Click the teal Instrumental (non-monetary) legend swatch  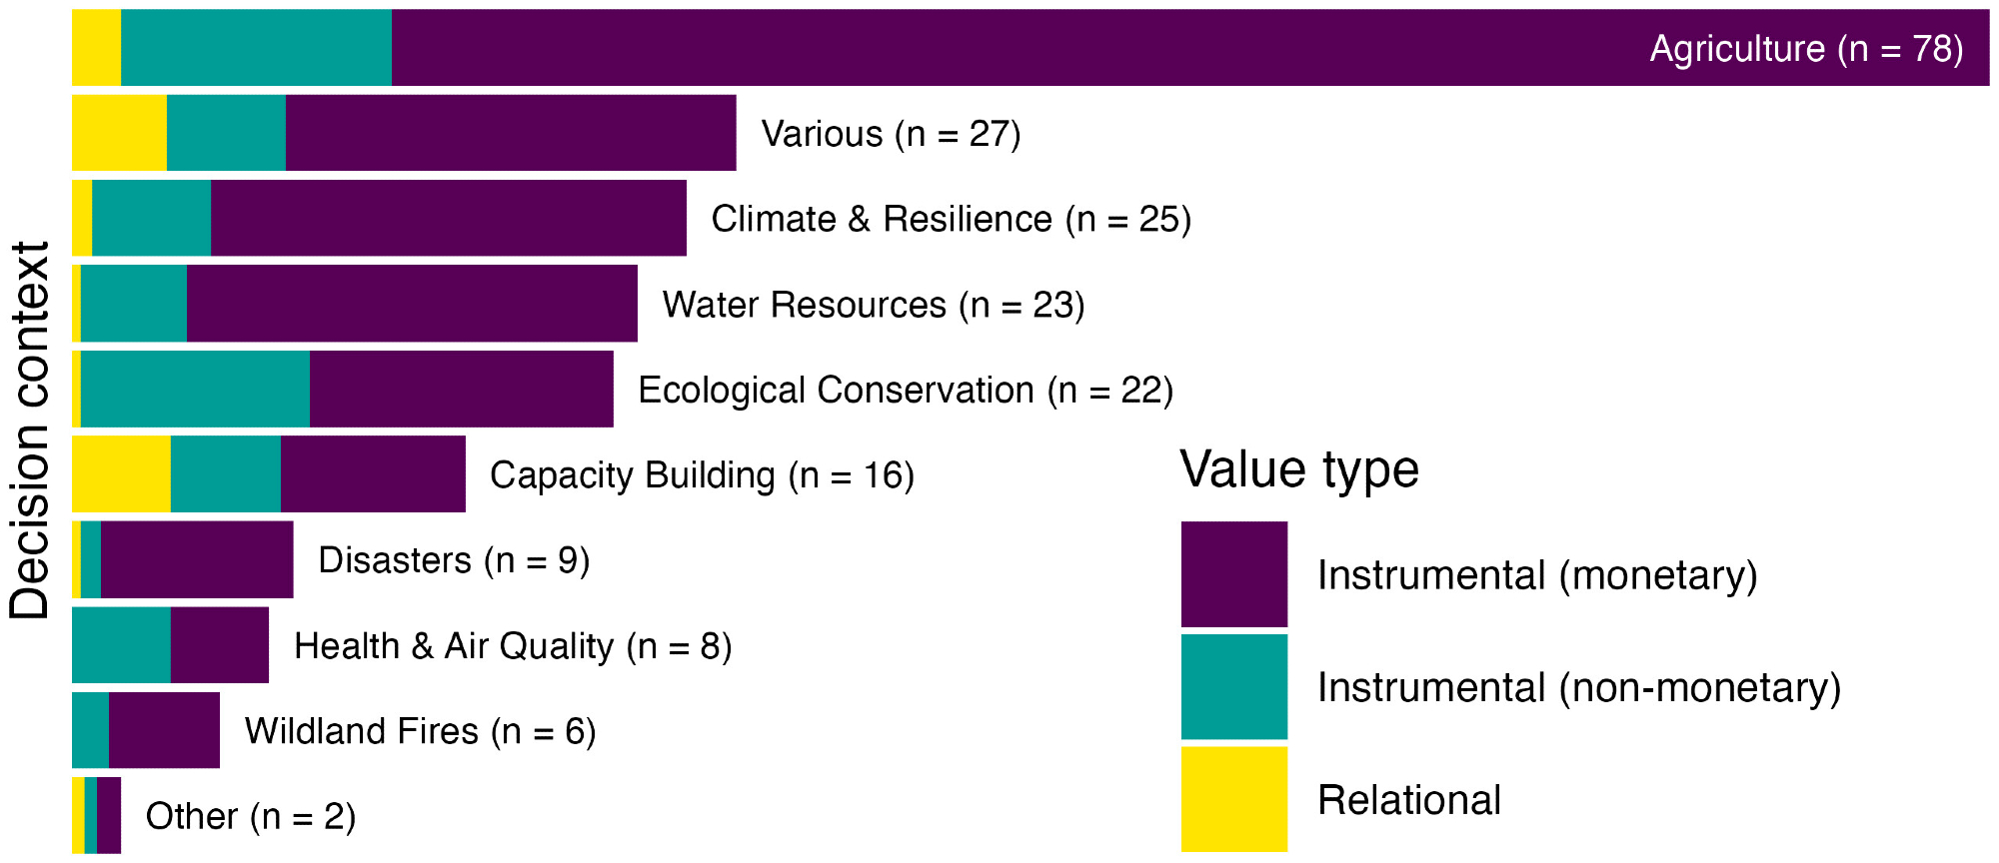1233,687
